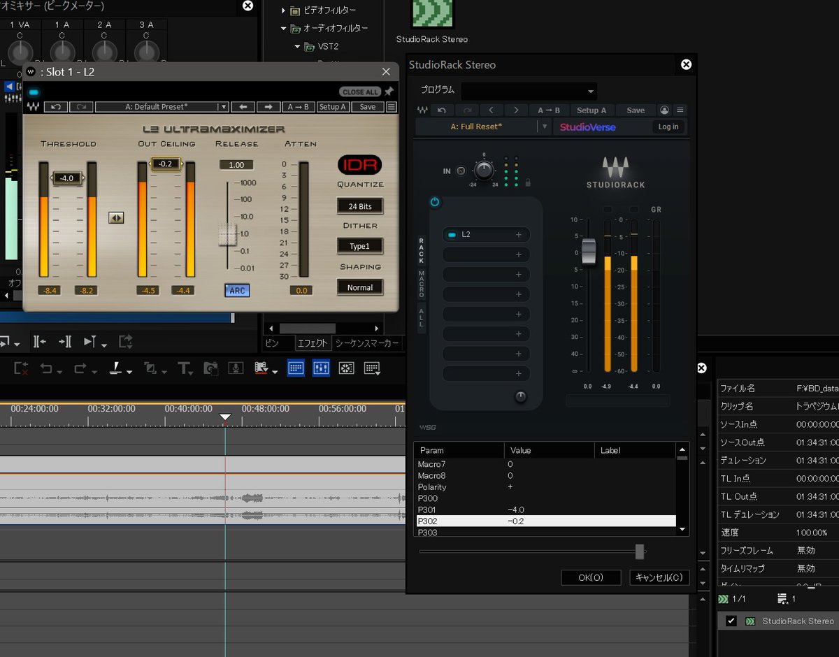Toggle the highlighted grid panel icon left of the mixer icon
The width and height of the screenshot is (839, 657).
click(x=296, y=368)
